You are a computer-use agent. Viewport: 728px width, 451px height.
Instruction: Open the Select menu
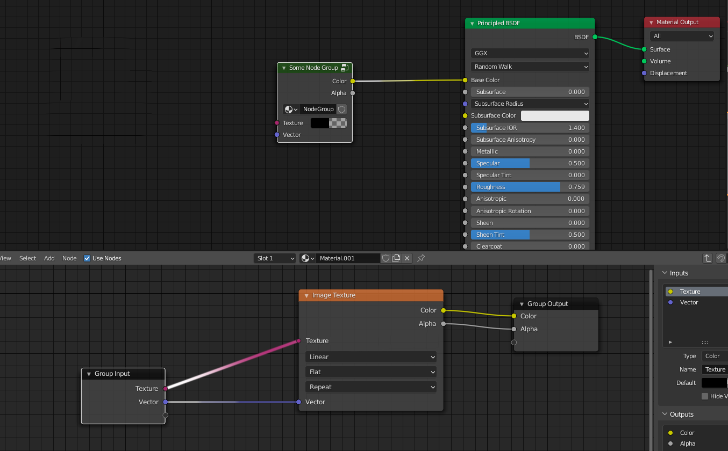(27, 258)
